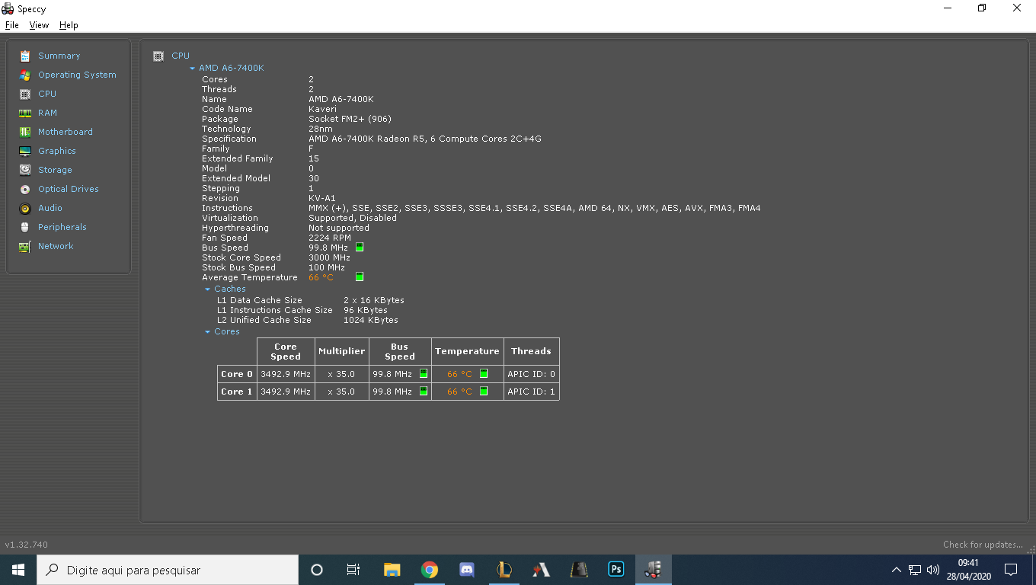This screenshot has width=1036, height=585.
Task: Open Task View on the taskbar
Action: [353, 570]
